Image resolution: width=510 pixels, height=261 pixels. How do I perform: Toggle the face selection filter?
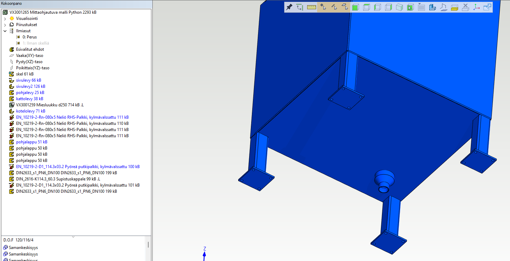click(345, 7)
